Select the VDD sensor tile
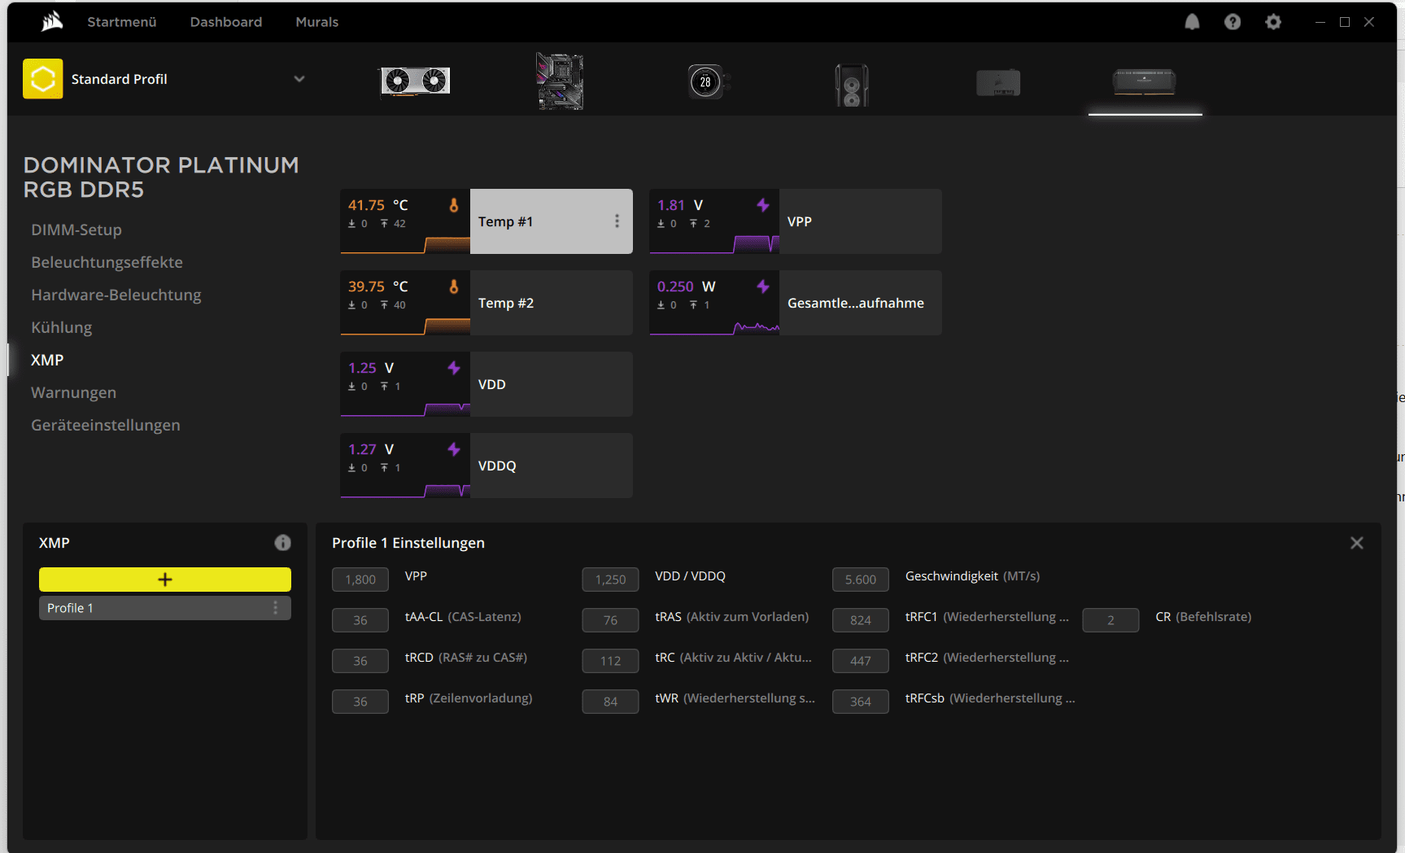 (x=487, y=384)
